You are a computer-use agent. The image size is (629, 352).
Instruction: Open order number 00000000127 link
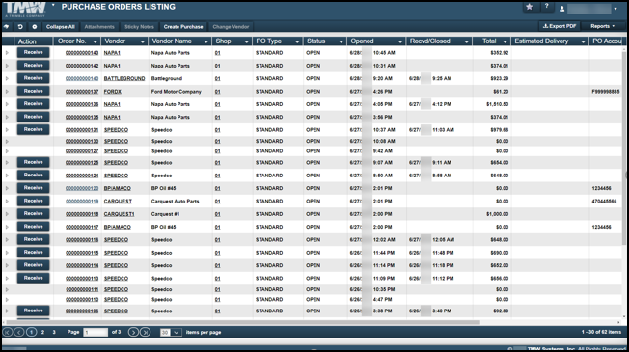point(82,151)
